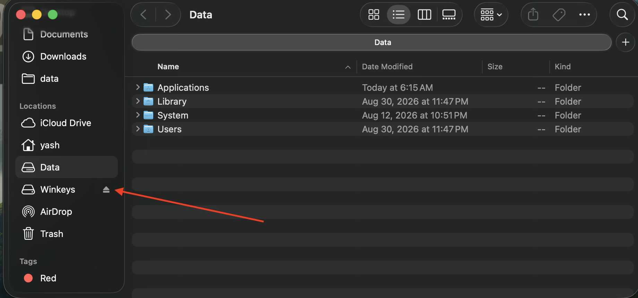The height and width of the screenshot is (298, 638).
Task: Select the Data disk in Locations
Action: pyautogui.click(x=66, y=167)
